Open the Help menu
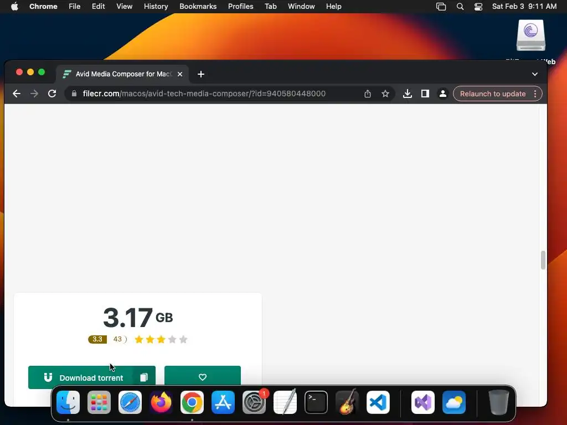This screenshot has width=567, height=425. click(x=333, y=6)
